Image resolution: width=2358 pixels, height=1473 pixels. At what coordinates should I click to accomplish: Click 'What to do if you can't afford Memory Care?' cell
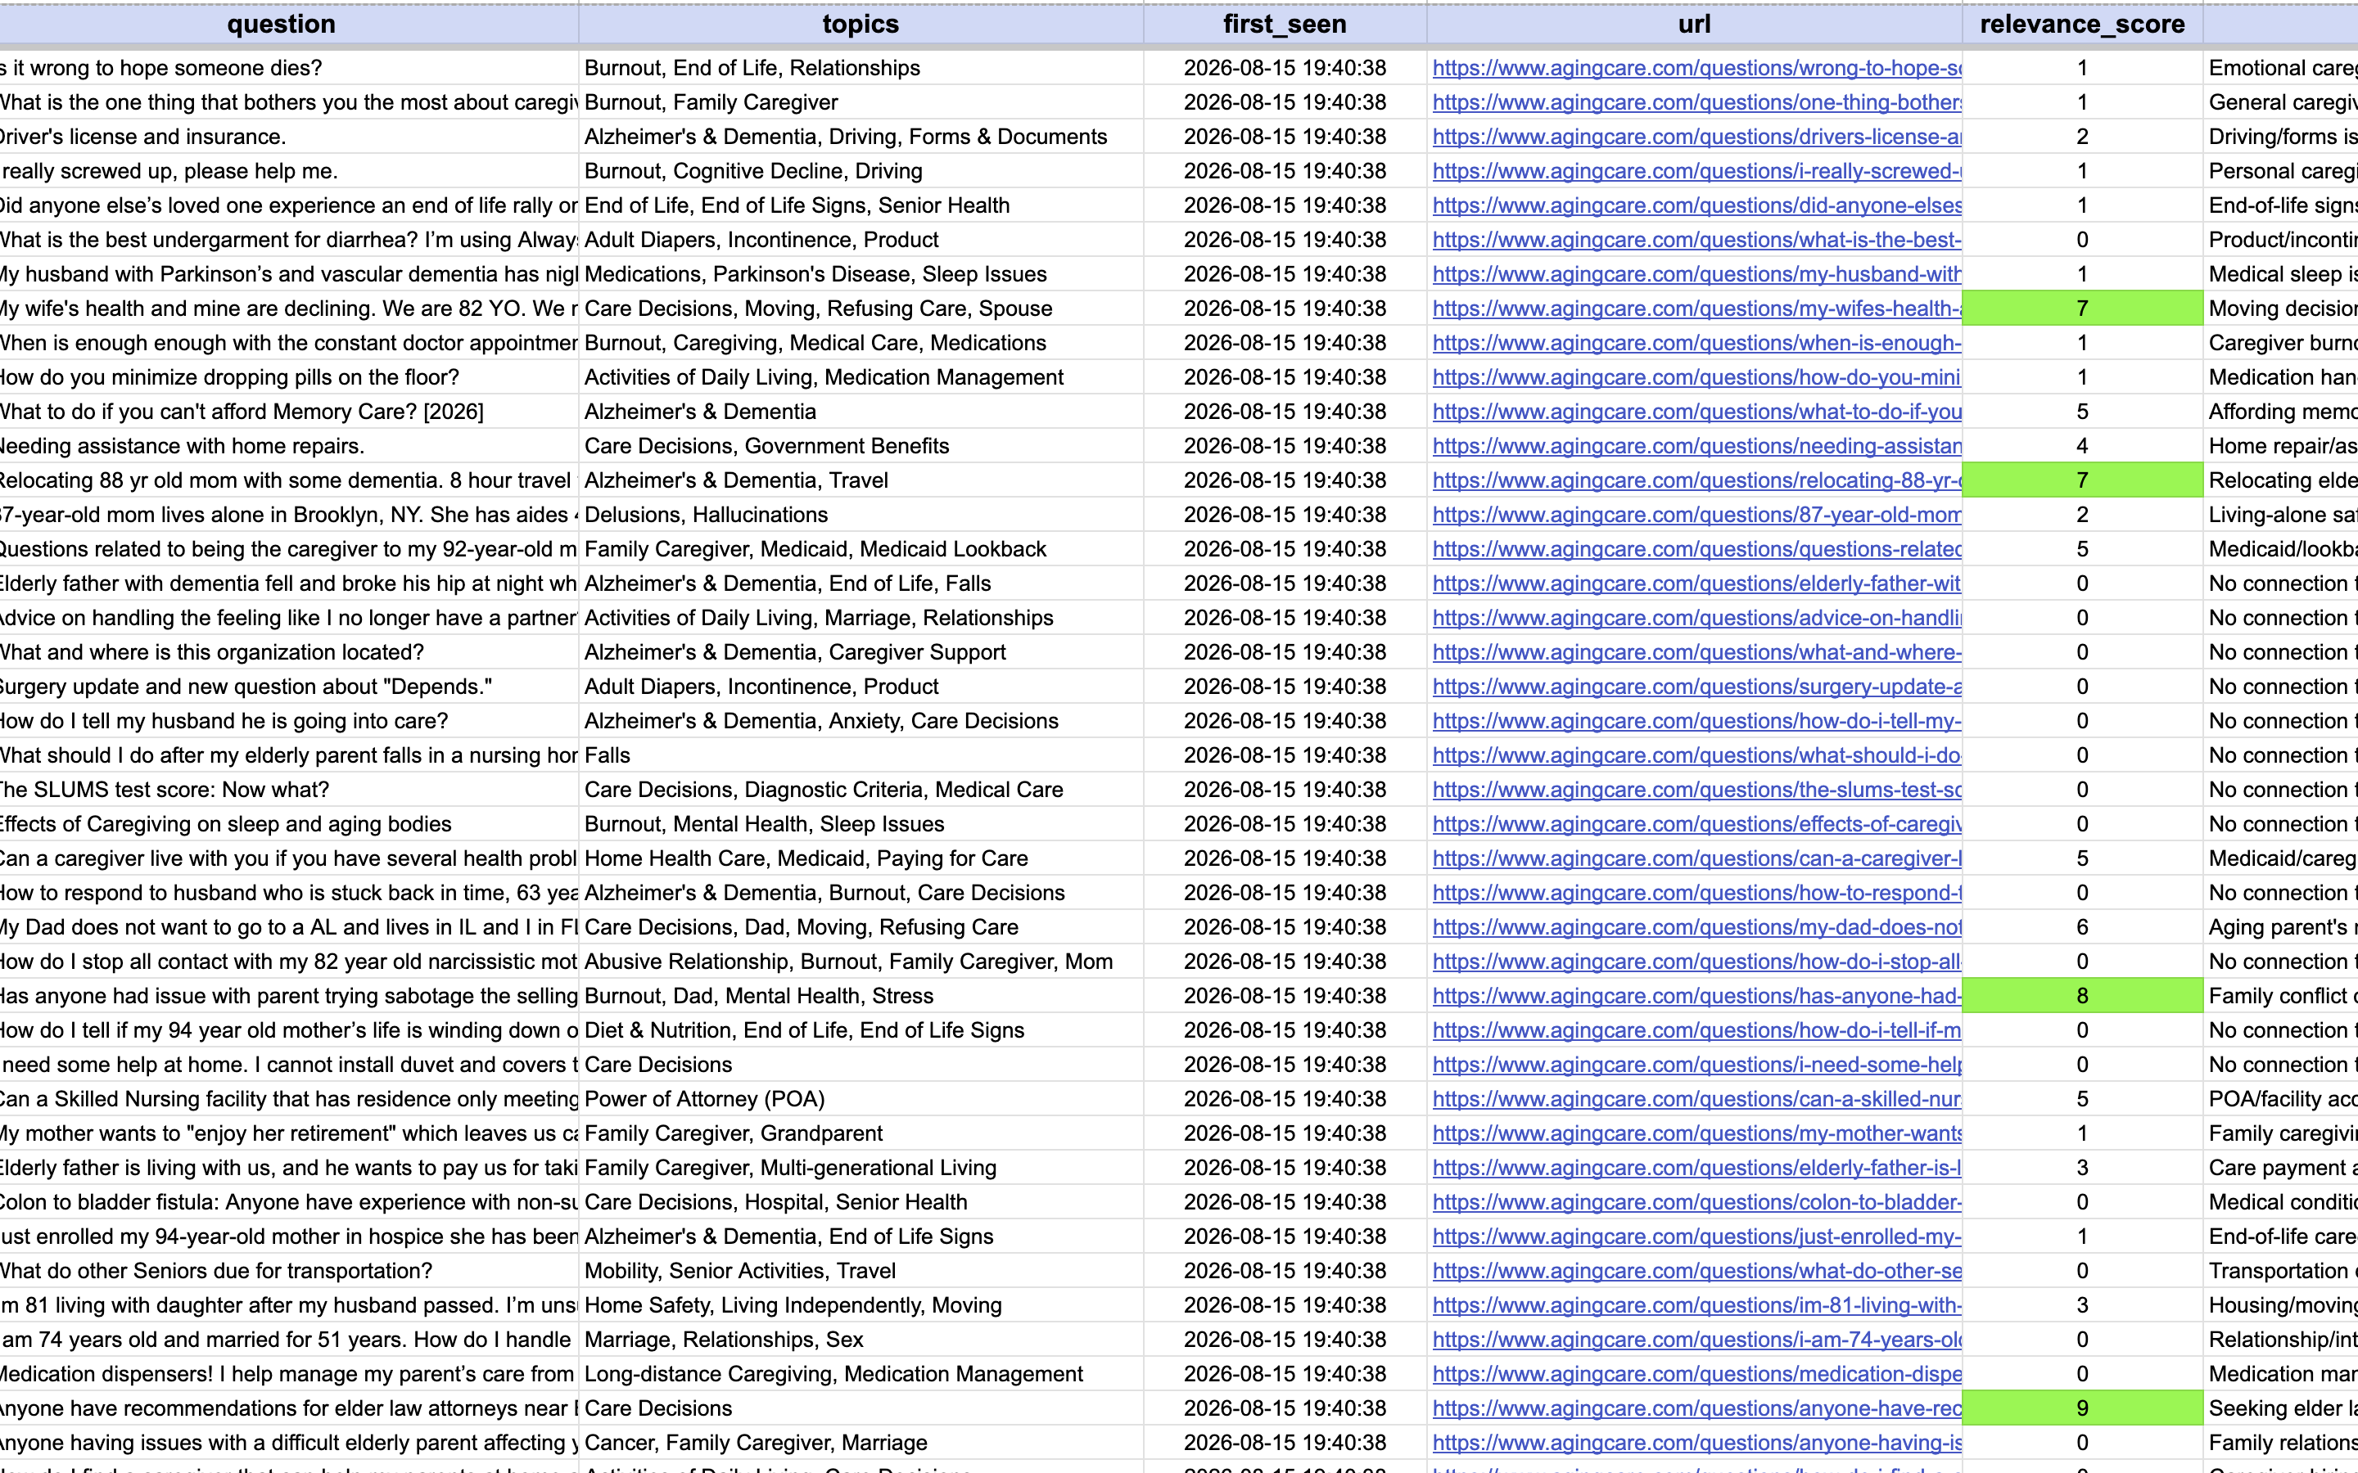(288, 412)
